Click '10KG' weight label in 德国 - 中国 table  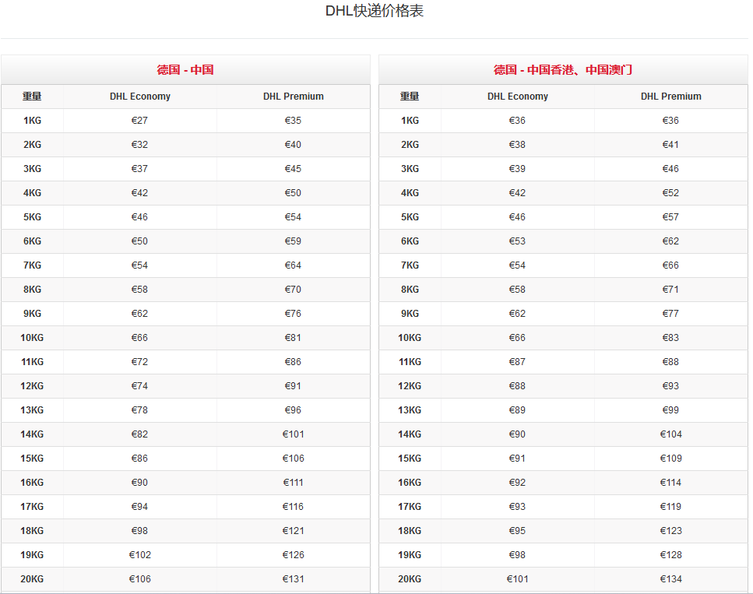click(x=32, y=338)
